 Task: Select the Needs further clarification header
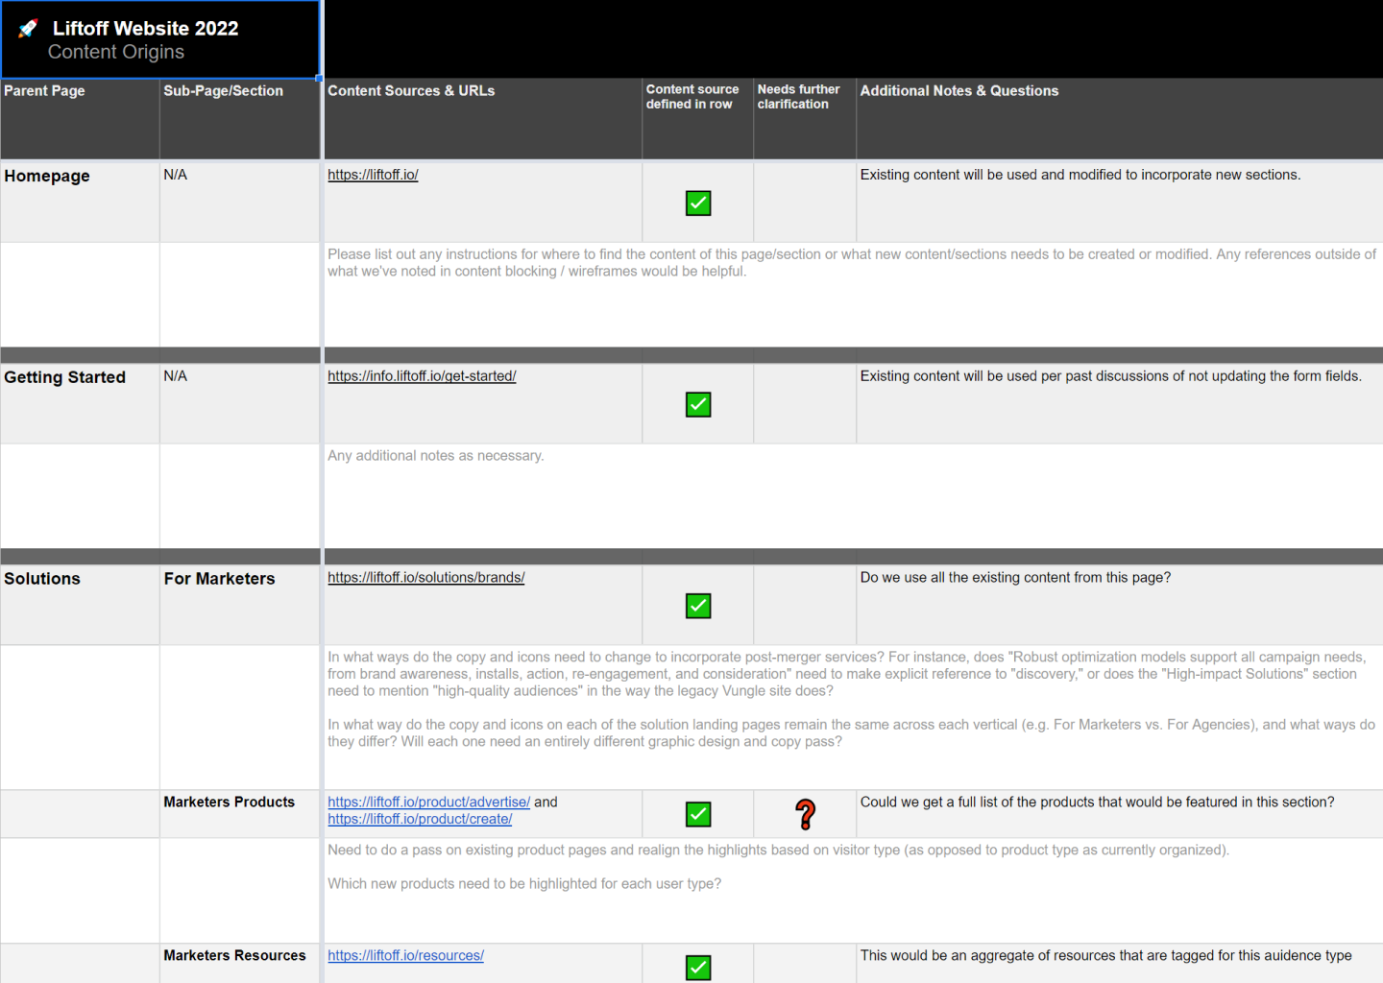click(805, 119)
